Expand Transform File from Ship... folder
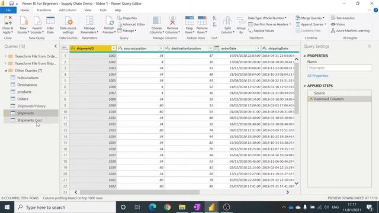The height and width of the screenshot is (213, 379). click(x=5, y=63)
